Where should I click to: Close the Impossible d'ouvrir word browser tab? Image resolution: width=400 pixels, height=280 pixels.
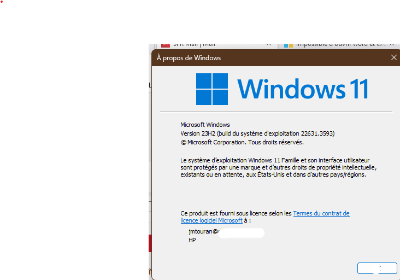pos(392,45)
